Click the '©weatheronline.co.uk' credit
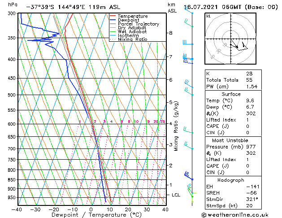 coord(235,215)
